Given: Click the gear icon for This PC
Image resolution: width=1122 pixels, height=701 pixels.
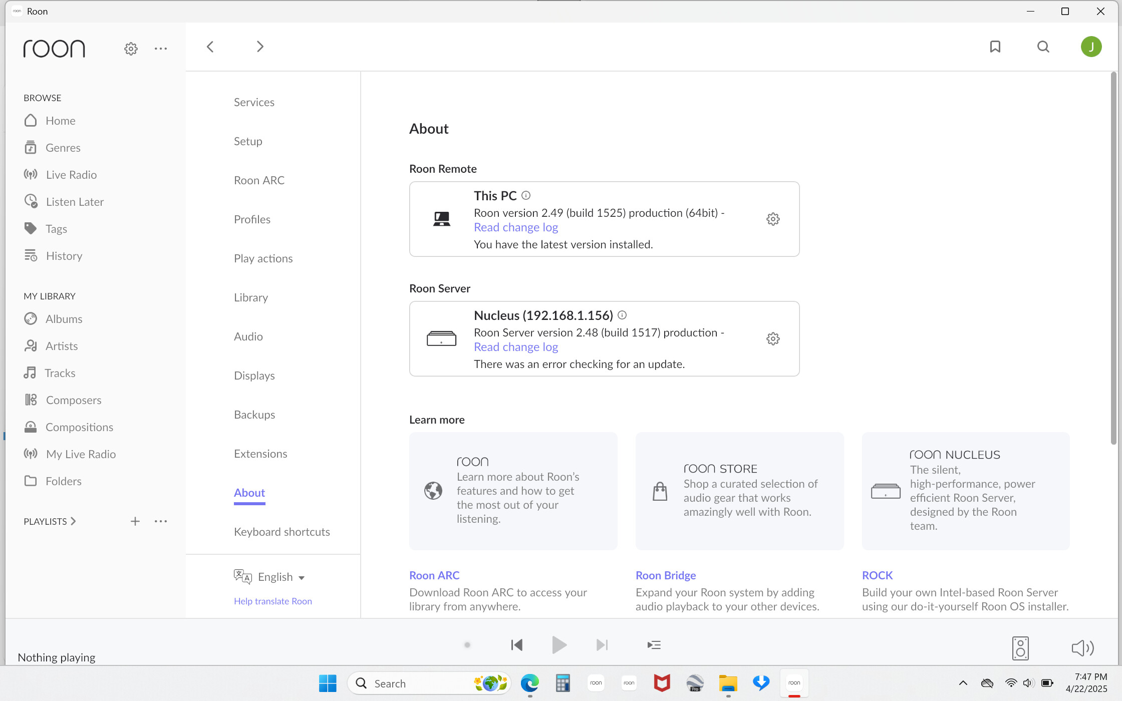Looking at the screenshot, I should (x=773, y=219).
